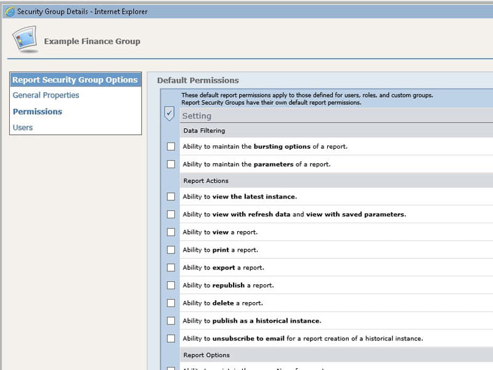Click the 'Ability to view a report.' text
This screenshot has width=493, height=370.
[x=220, y=232]
